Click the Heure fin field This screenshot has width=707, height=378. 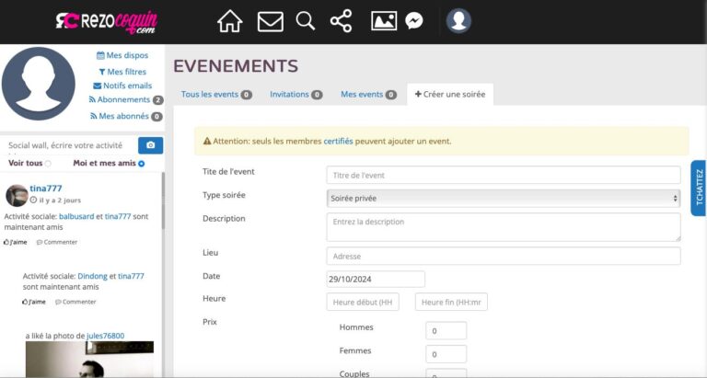(451, 302)
